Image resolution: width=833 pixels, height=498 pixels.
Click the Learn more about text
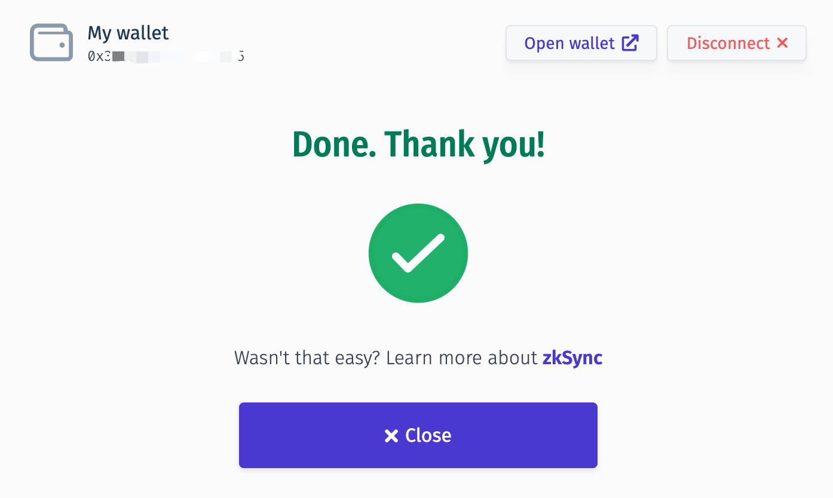coord(462,358)
